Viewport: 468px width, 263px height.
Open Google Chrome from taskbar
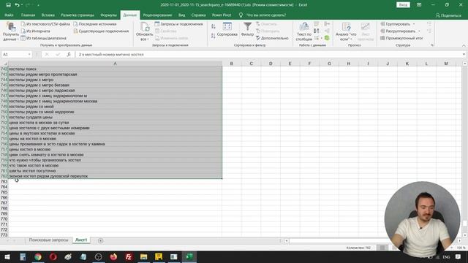(38, 256)
